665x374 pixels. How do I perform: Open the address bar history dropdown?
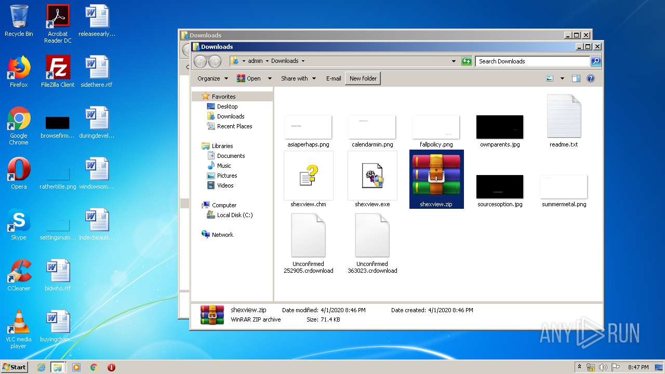click(454, 61)
